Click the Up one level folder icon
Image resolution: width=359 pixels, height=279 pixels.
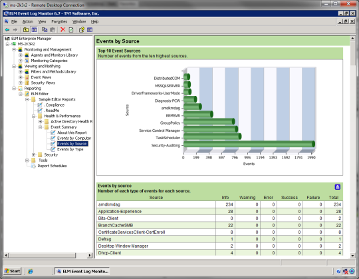coord(26,30)
